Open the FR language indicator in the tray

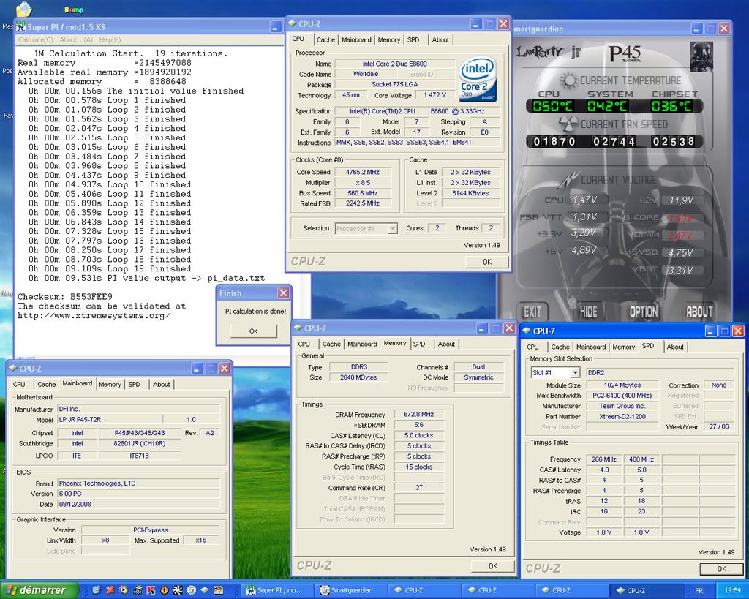[699, 590]
